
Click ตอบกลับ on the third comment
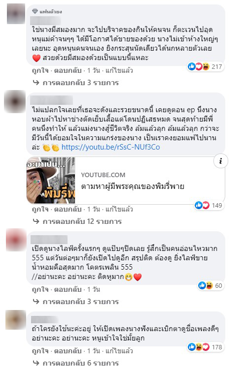[x=68, y=289]
